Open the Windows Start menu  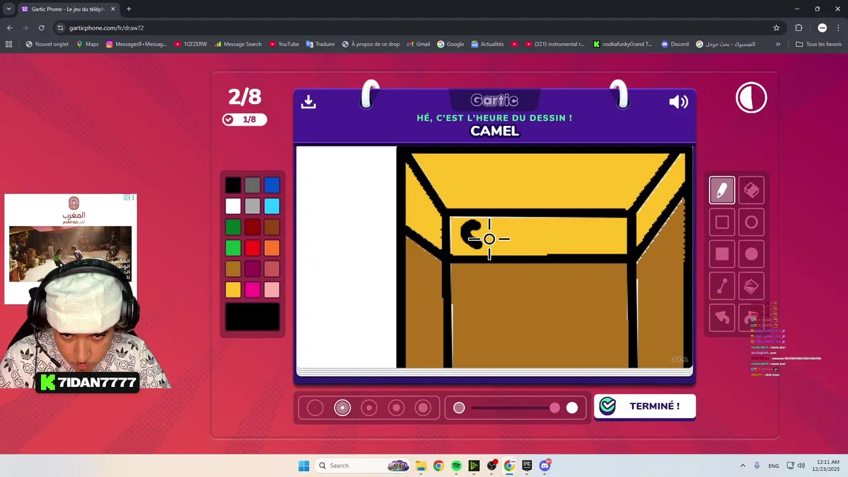tap(303, 466)
